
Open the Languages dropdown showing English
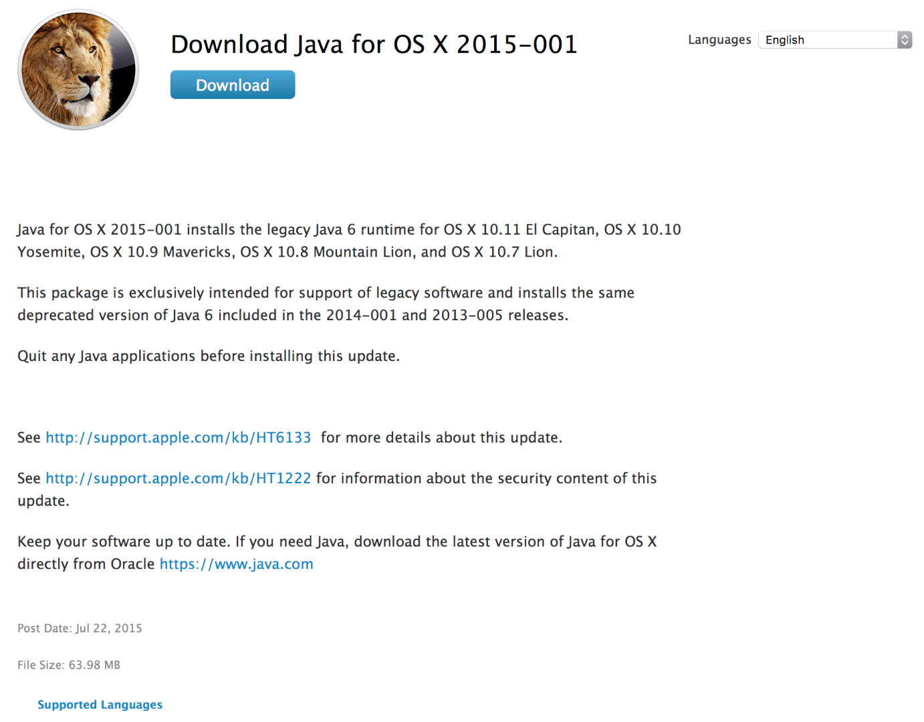[835, 40]
